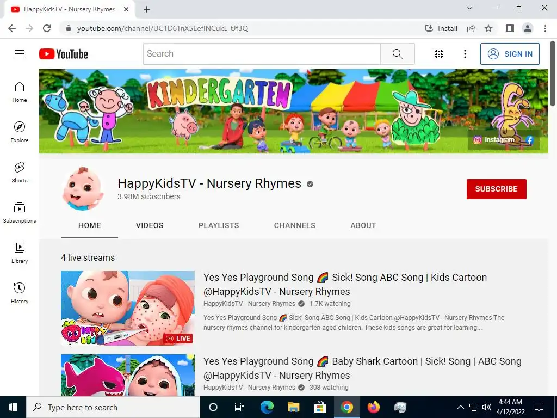Click the taskbar search box
This screenshot has width=557, height=418.
113,407
